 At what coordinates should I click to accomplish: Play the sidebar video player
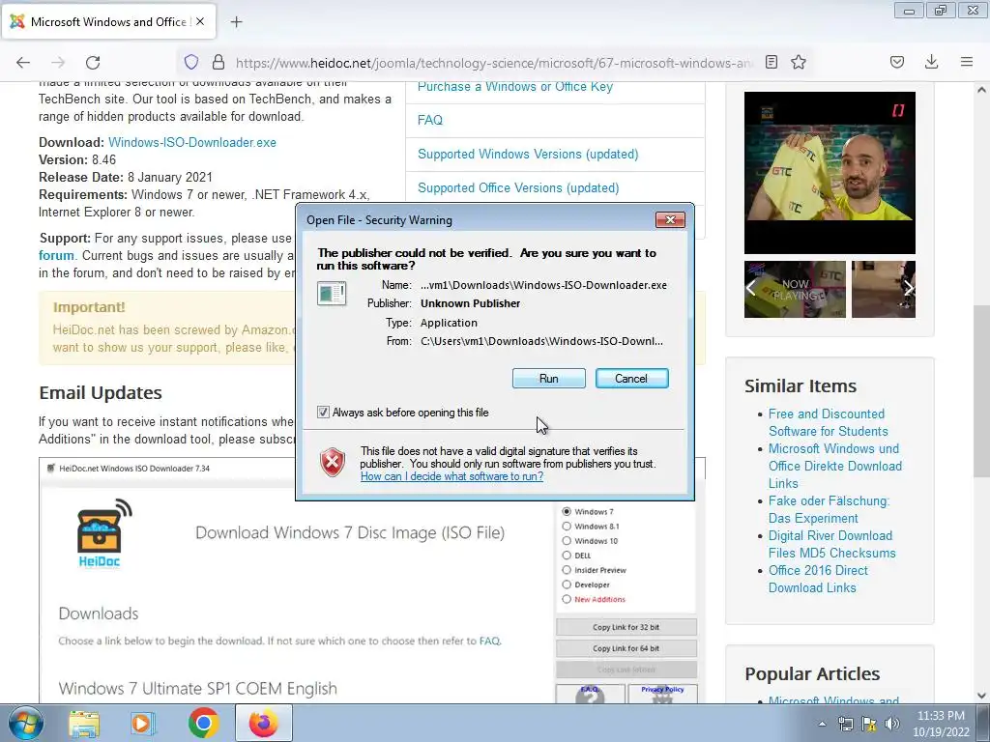(830, 172)
